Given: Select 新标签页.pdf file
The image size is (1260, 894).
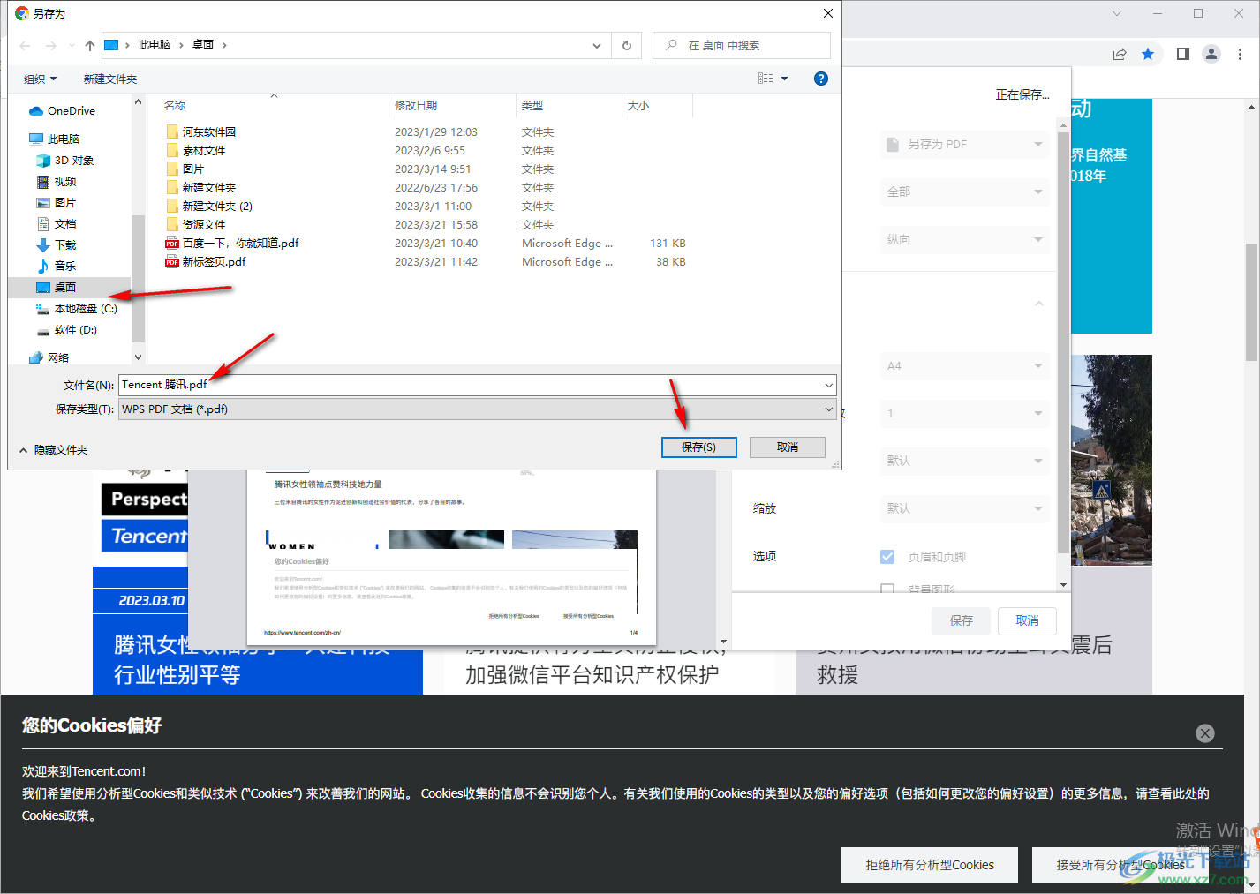Looking at the screenshot, I should 214,262.
